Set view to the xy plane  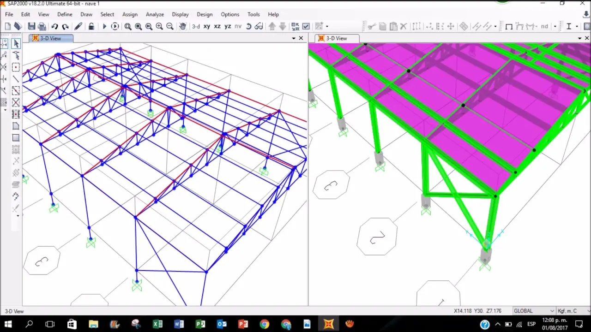207,26
